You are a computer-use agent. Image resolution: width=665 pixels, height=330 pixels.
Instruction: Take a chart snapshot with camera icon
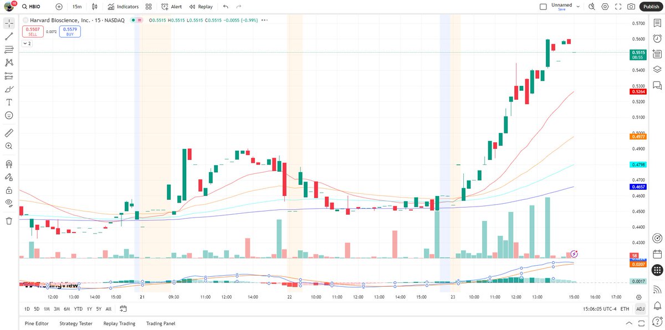[631, 7]
